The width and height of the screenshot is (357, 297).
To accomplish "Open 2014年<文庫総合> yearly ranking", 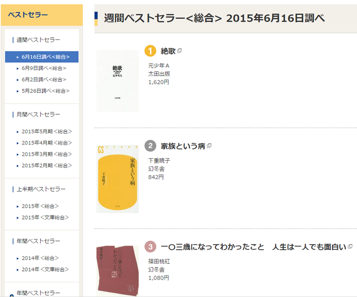I will tap(45, 269).
